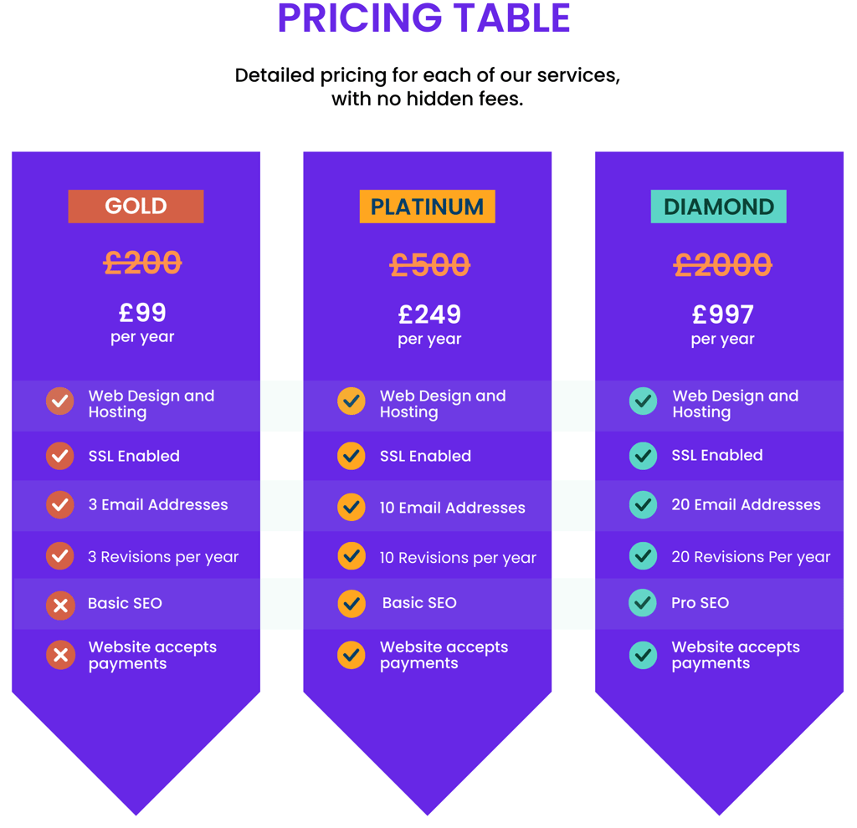Click the 3 Revisions per year text
Screen dimensions: 857x828
point(163,557)
